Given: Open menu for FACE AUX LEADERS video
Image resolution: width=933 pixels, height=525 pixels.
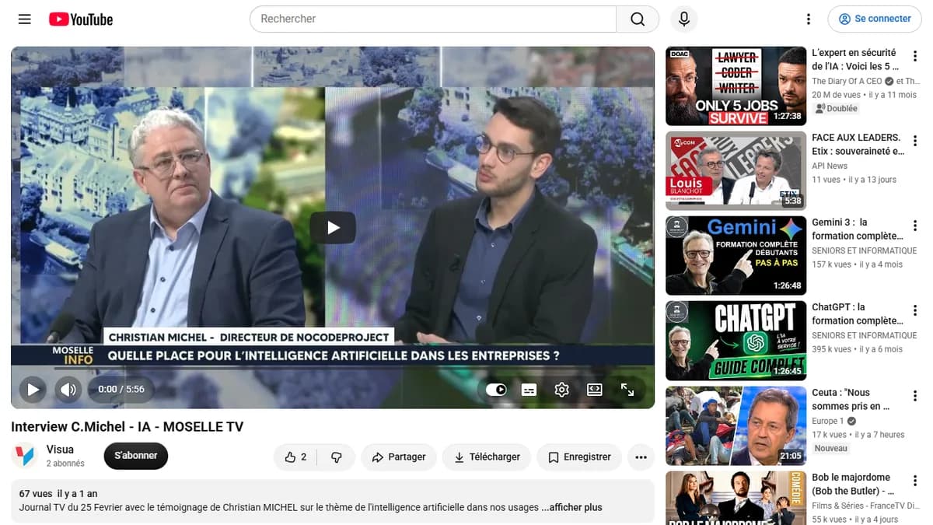Looking at the screenshot, I should (x=915, y=141).
